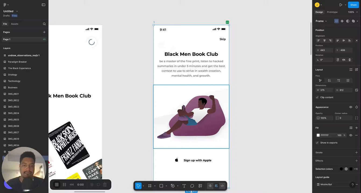The width and height of the screenshot is (361, 193).
Task: Click the FFFFFF fill color swatch
Action: [318, 135]
